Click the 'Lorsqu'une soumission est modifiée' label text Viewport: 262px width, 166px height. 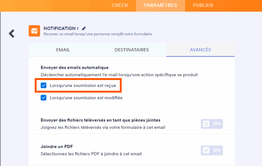[x=86, y=98]
